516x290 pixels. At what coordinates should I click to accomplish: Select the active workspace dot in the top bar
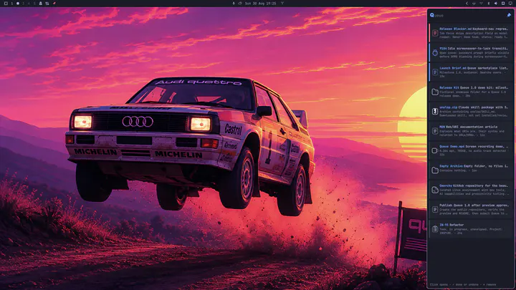(x=18, y=4)
